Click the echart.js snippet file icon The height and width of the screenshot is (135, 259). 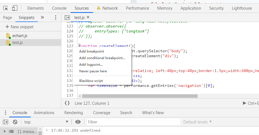8,36
